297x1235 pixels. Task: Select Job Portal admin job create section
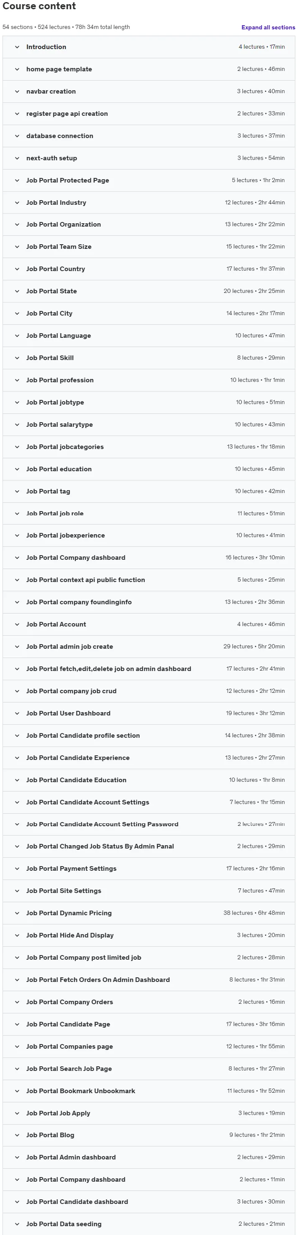[x=149, y=646]
